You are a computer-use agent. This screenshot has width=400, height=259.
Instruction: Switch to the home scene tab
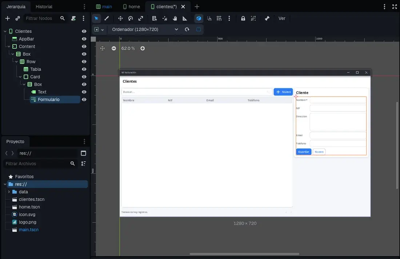pyautogui.click(x=132, y=7)
